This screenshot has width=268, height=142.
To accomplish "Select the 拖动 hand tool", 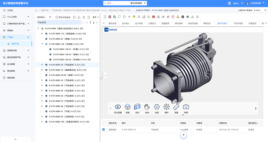I will point(147,109).
